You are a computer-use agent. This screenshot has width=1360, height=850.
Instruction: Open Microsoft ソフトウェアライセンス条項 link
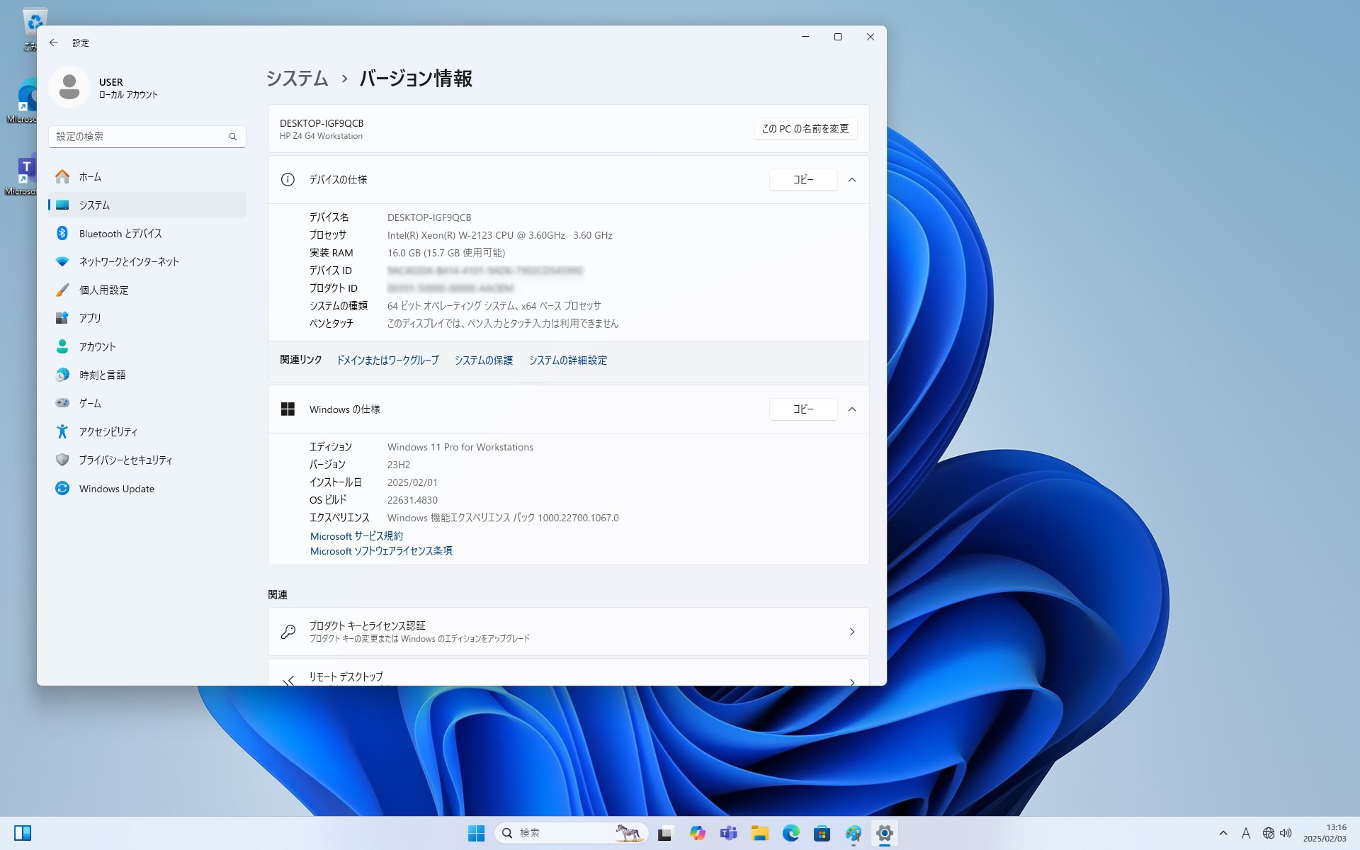point(381,551)
